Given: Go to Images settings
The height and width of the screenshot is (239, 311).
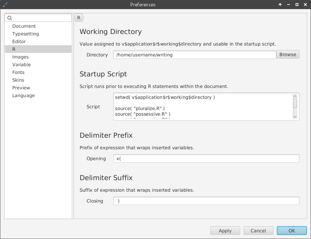Looking at the screenshot, I should point(20,57).
